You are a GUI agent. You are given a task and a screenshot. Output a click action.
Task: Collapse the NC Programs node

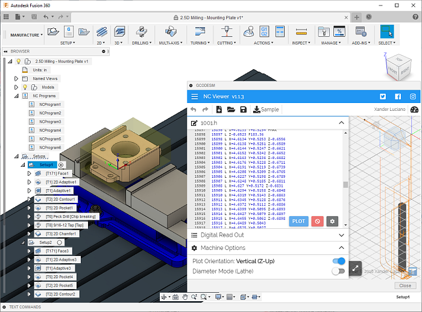pos(17,96)
